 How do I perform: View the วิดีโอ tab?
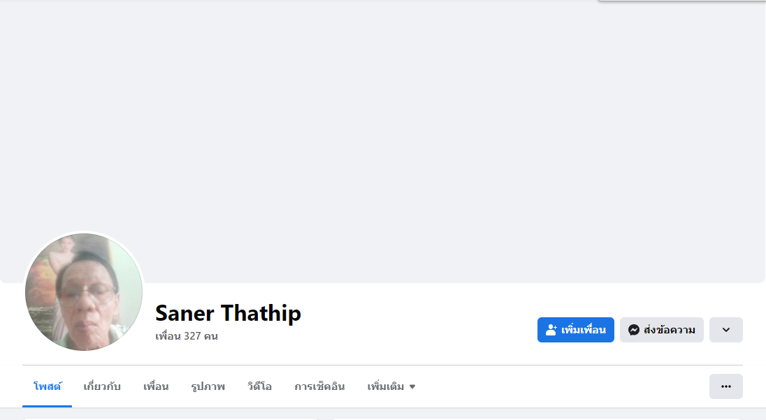click(x=259, y=386)
